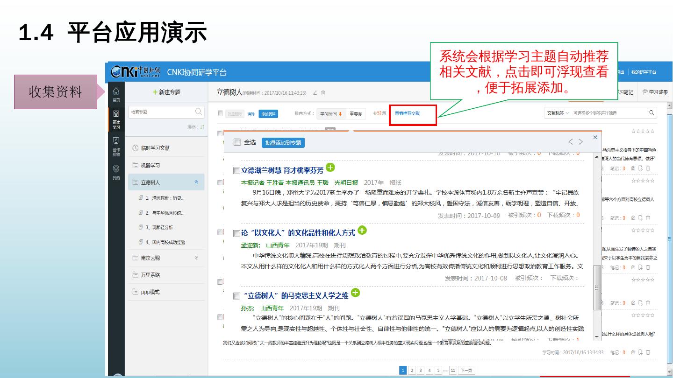This screenshot has width=673, height=378.
Task: Check the 全选 select-all checkbox
Action: pos(237,142)
